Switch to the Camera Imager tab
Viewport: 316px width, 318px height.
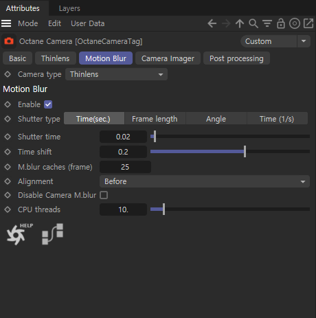tap(168, 58)
